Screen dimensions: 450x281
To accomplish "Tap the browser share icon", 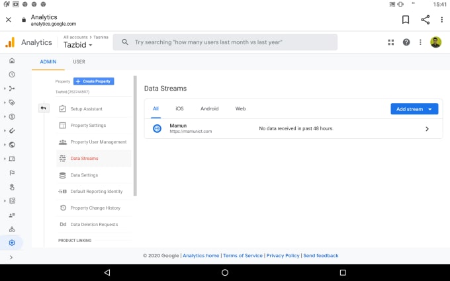I will click(426, 19).
